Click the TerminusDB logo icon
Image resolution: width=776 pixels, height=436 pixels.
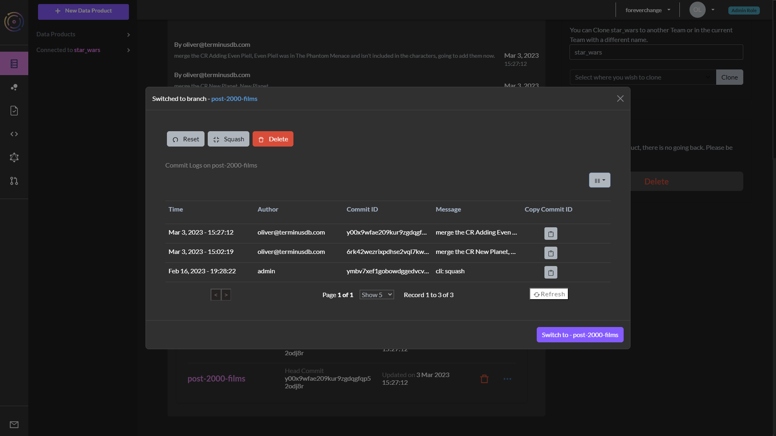[14, 22]
